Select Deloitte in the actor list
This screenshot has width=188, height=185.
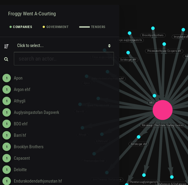click(x=20, y=170)
